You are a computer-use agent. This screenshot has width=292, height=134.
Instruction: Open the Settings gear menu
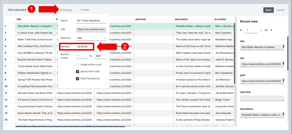tap(66, 10)
